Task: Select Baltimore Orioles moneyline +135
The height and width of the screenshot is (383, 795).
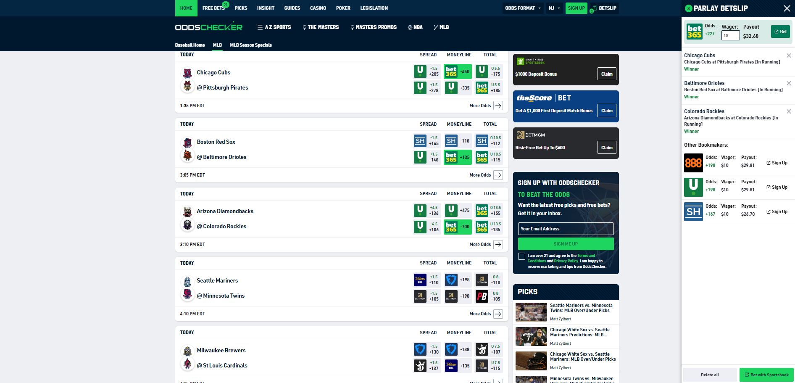Action: (458, 157)
